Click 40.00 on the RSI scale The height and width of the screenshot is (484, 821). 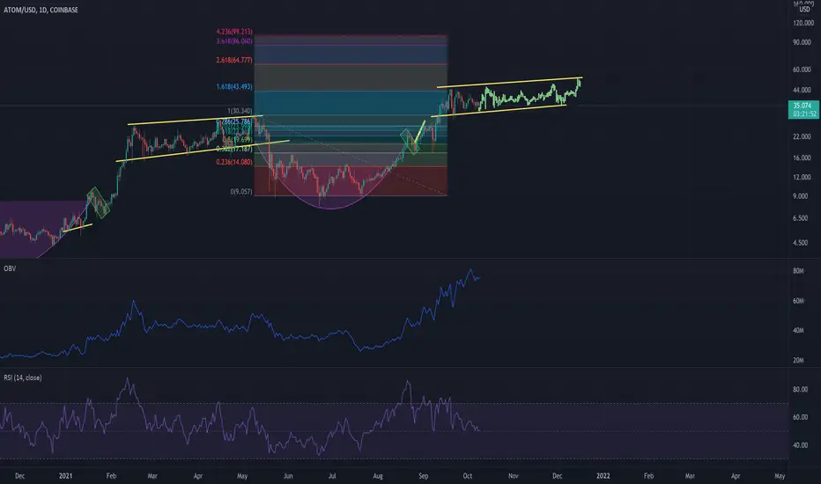[800, 445]
